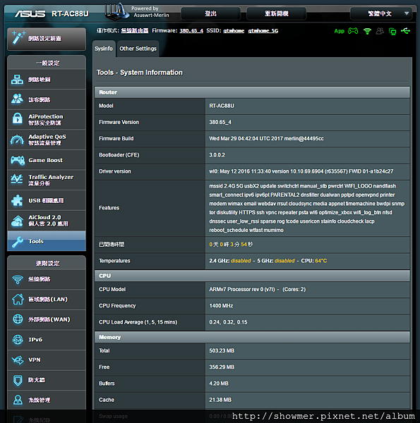The height and width of the screenshot is (423, 420).
Task: Click the Network Map icon in sidebar
Action: click(x=17, y=79)
